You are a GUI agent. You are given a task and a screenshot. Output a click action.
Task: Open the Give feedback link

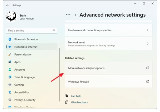[79, 102]
